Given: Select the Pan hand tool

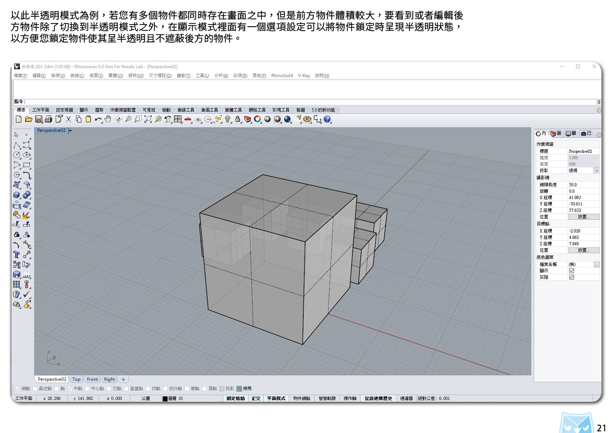Looking at the screenshot, I should [x=108, y=119].
